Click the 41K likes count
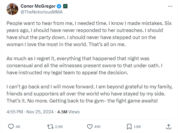Viewport: 178px width, 133px height. point(97,127)
